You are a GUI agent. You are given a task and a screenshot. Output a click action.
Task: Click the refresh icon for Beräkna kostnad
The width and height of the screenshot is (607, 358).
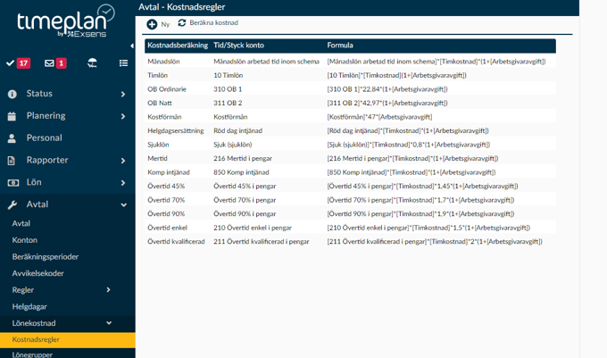coord(182,23)
